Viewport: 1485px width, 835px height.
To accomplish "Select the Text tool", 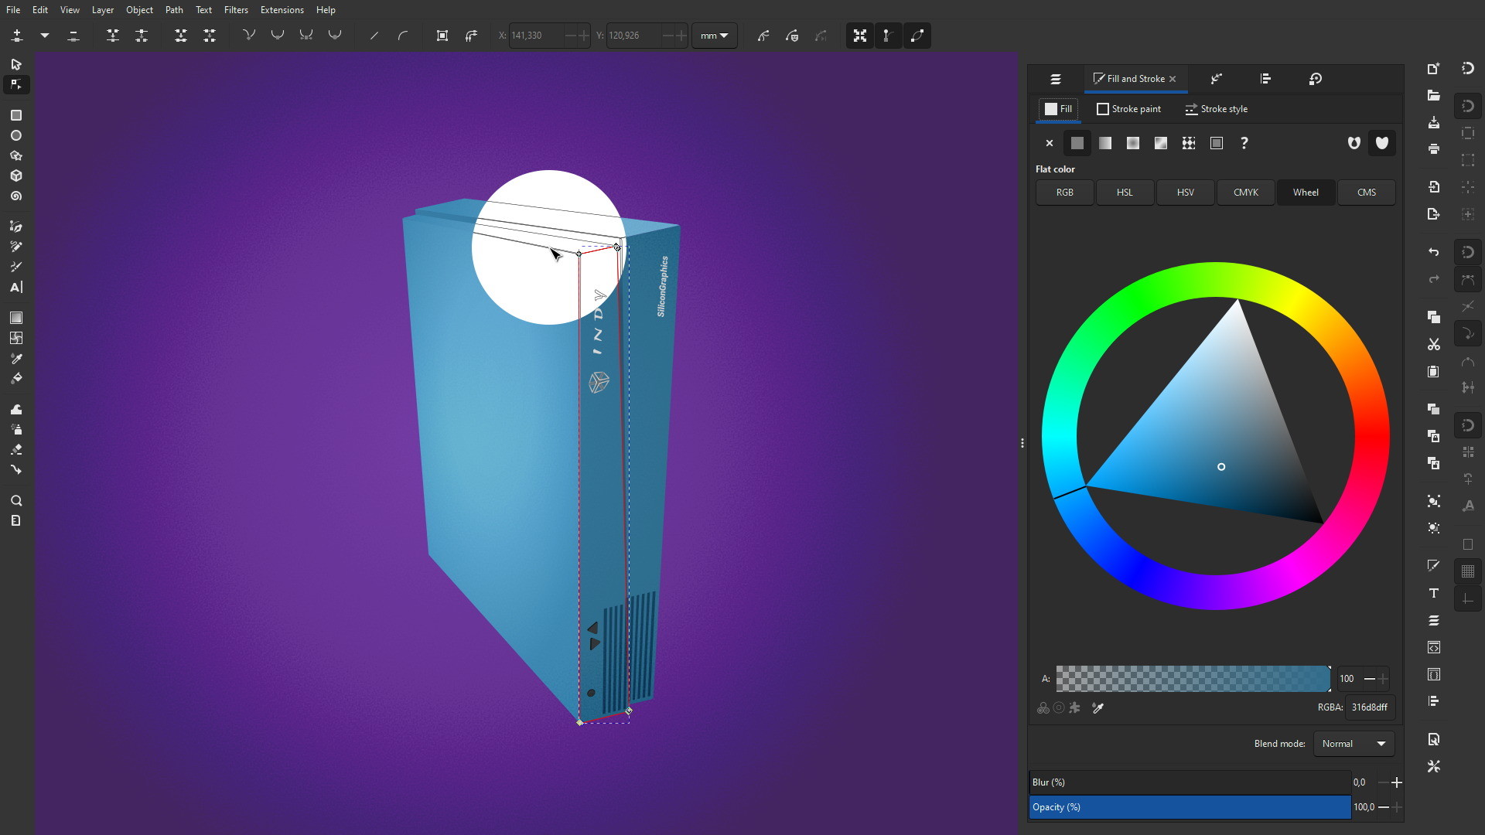I will click(x=15, y=288).
